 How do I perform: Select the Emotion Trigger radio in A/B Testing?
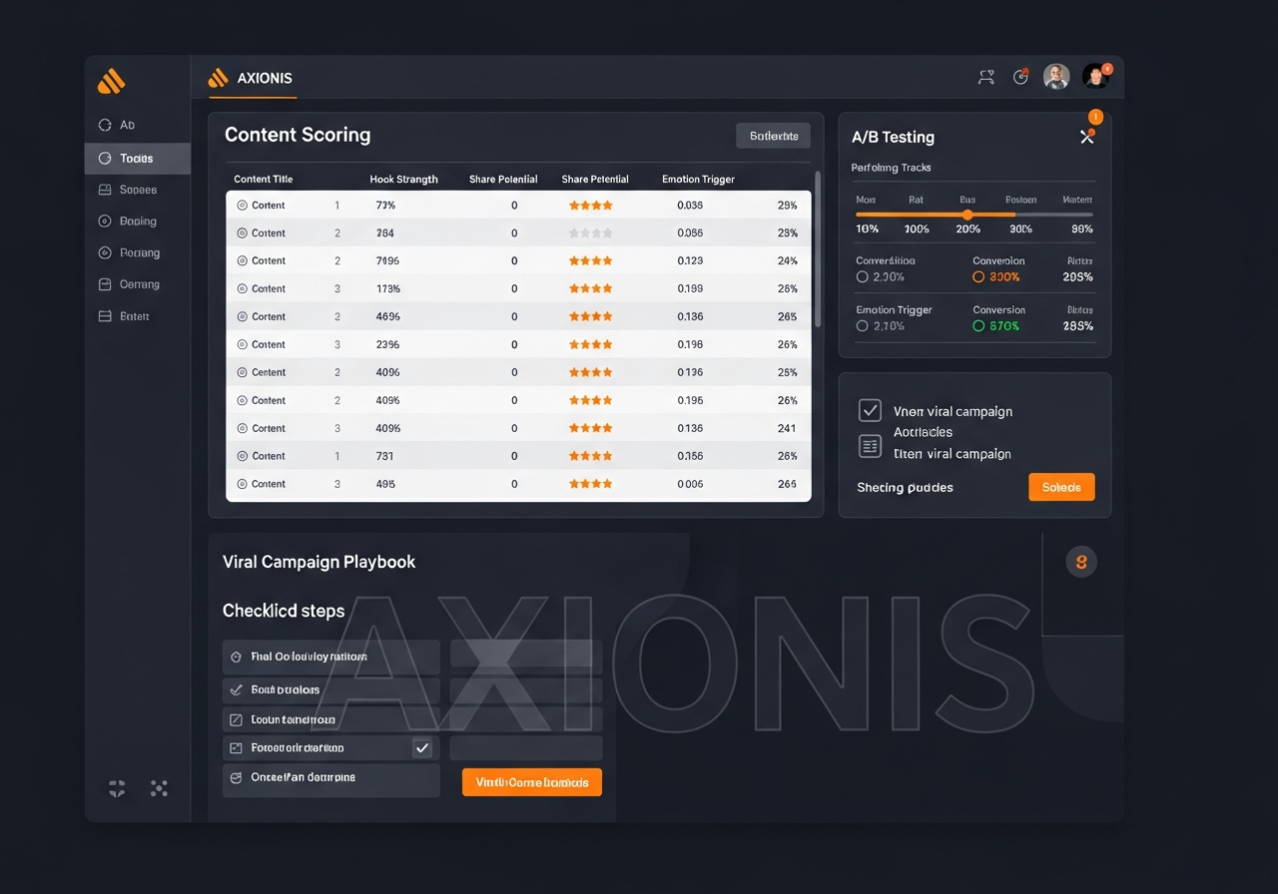863,325
